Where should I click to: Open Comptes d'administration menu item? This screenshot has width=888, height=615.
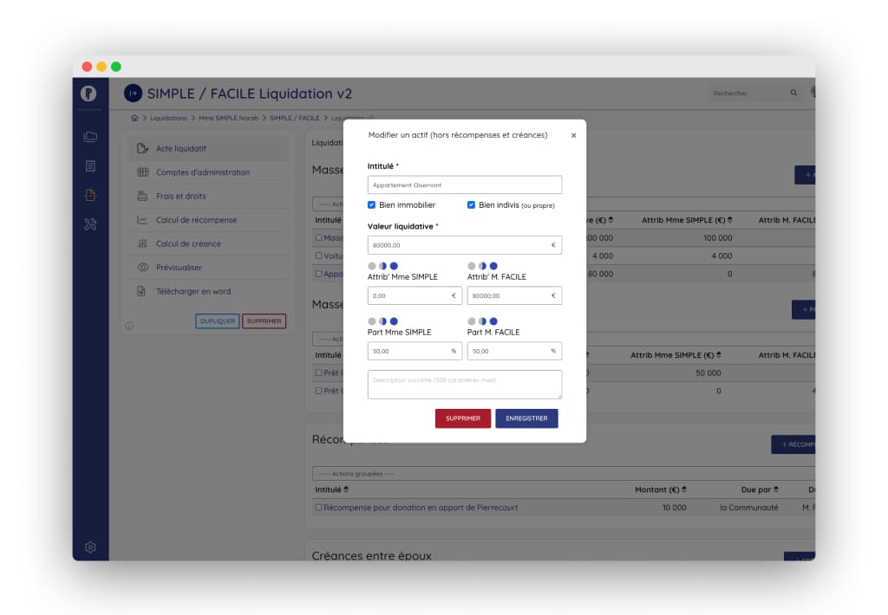point(202,172)
